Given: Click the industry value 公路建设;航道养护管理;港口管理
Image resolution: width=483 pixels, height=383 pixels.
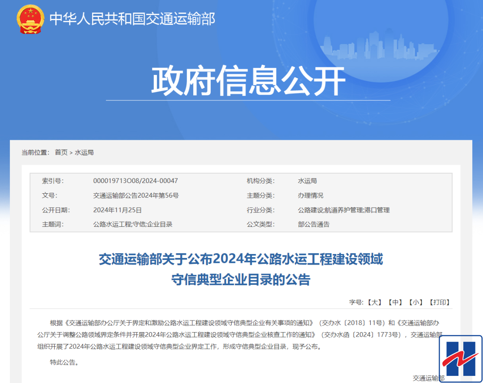Looking at the screenshot, I should click(343, 210).
